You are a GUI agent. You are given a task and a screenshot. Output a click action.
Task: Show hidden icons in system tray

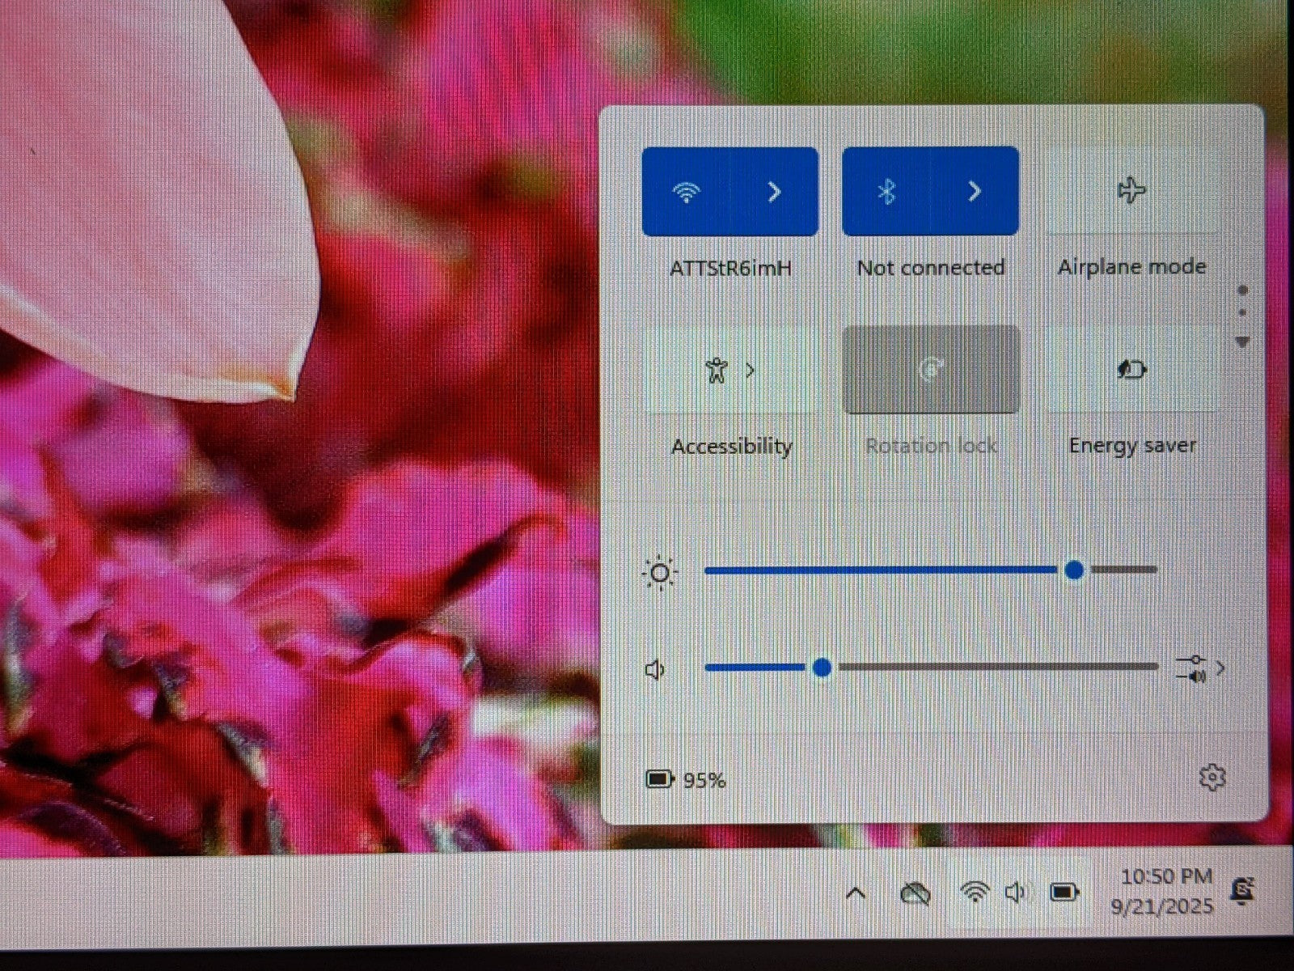(x=856, y=893)
